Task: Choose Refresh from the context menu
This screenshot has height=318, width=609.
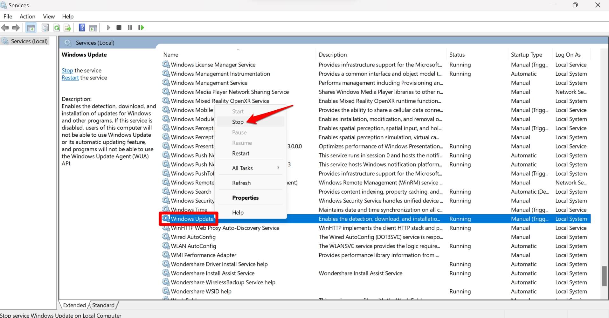Action: [x=251, y=183]
